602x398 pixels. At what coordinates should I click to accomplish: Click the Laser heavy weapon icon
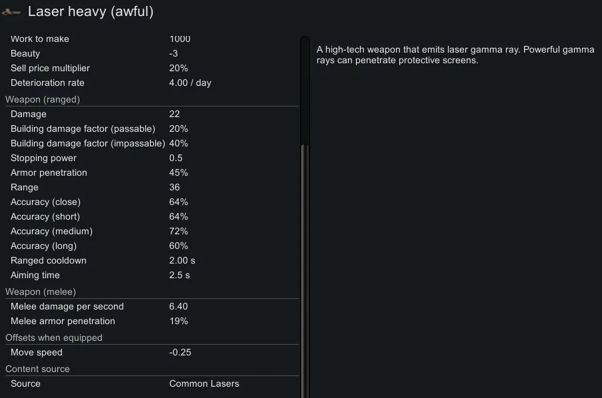(x=11, y=12)
